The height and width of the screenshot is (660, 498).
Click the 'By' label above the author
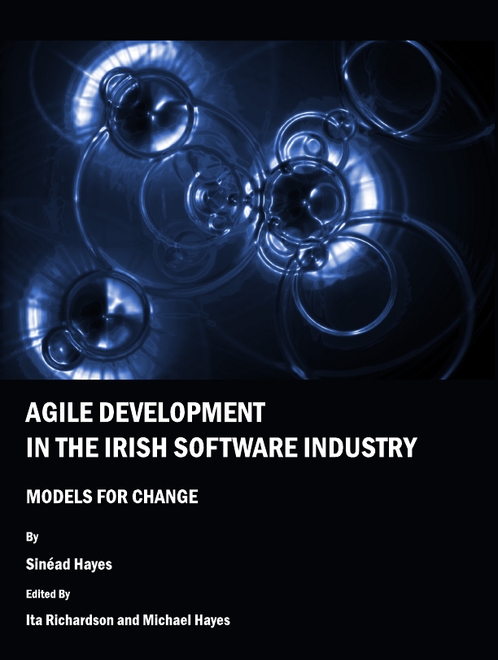(33, 537)
